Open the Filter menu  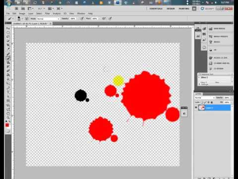point(48,13)
